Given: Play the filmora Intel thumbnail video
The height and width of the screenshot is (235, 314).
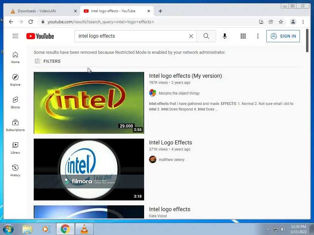Looking at the screenshot, I should (89, 170).
